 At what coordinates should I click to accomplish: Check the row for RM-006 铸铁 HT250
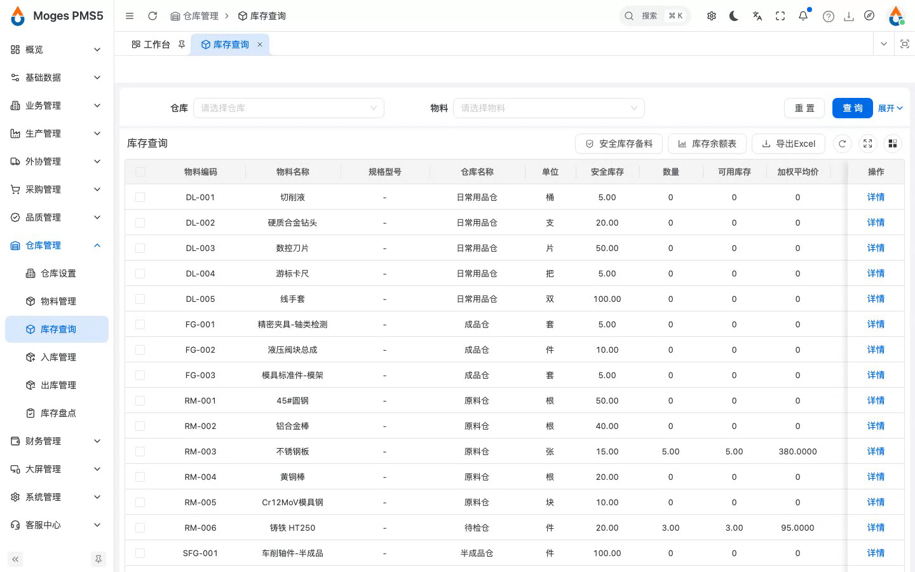coord(140,528)
